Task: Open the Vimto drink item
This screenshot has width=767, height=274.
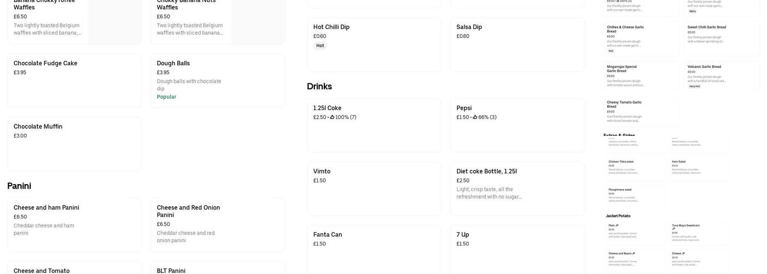Action: [374, 189]
